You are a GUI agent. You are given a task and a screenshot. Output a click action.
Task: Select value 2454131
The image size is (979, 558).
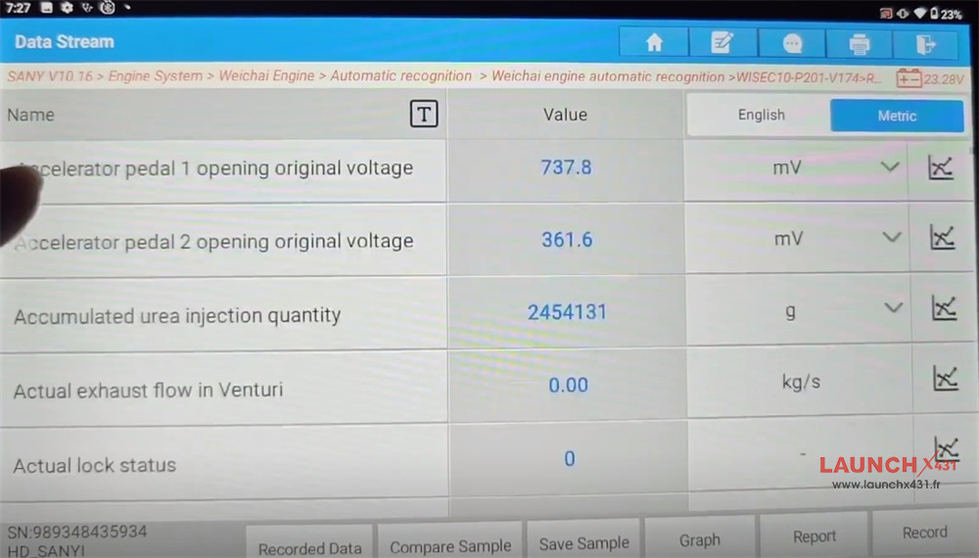coord(567,312)
